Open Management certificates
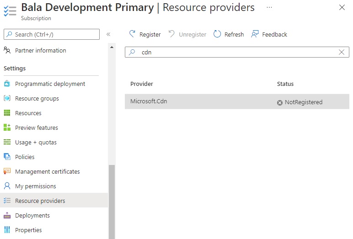This screenshot has height=239, width=353. tap(47, 171)
